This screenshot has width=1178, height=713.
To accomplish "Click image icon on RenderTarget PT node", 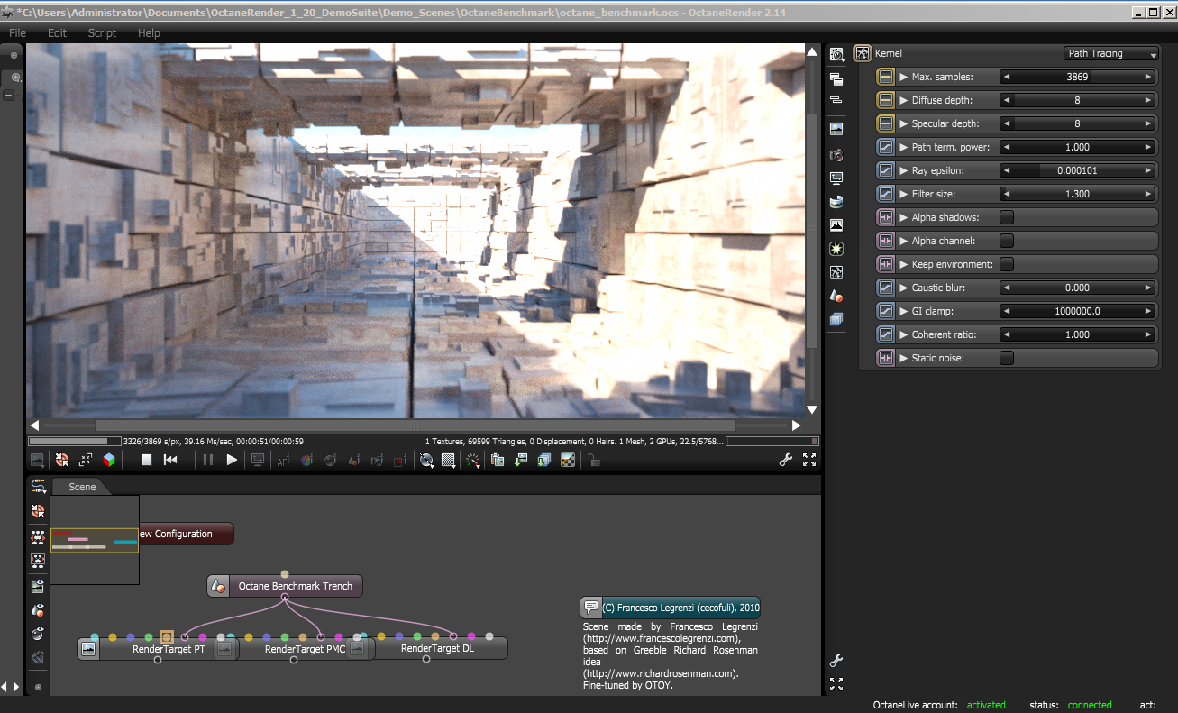I will click(88, 648).
